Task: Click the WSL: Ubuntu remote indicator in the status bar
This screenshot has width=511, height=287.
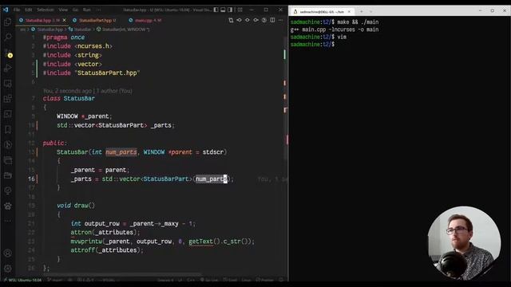Action: click(22, 280)
